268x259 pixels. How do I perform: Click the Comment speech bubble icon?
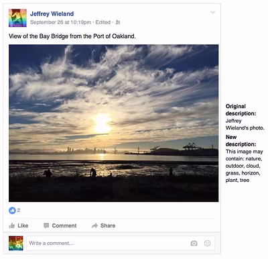tap(46, 225)
